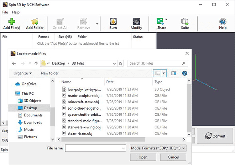Click the Convert button
Screen dimensions: 235x165
pos(215,136)
